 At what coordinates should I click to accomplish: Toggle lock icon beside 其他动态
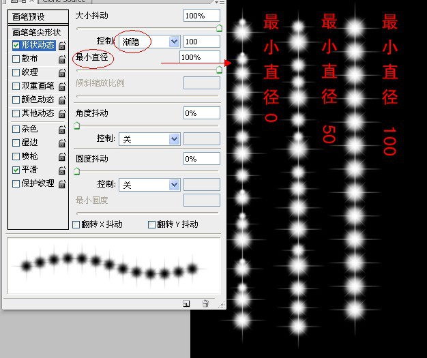tap(62, 113)
